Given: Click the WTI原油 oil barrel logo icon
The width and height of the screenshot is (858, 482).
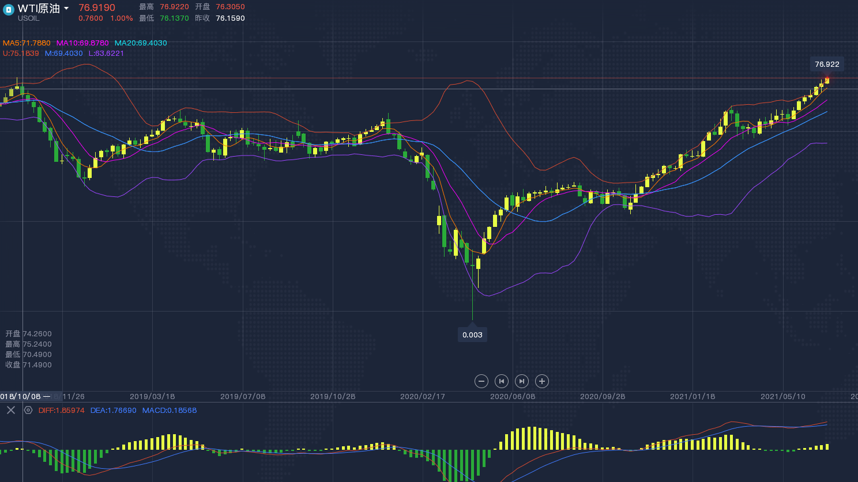Looking at the screenshot, I should click(x=9, y=10).
